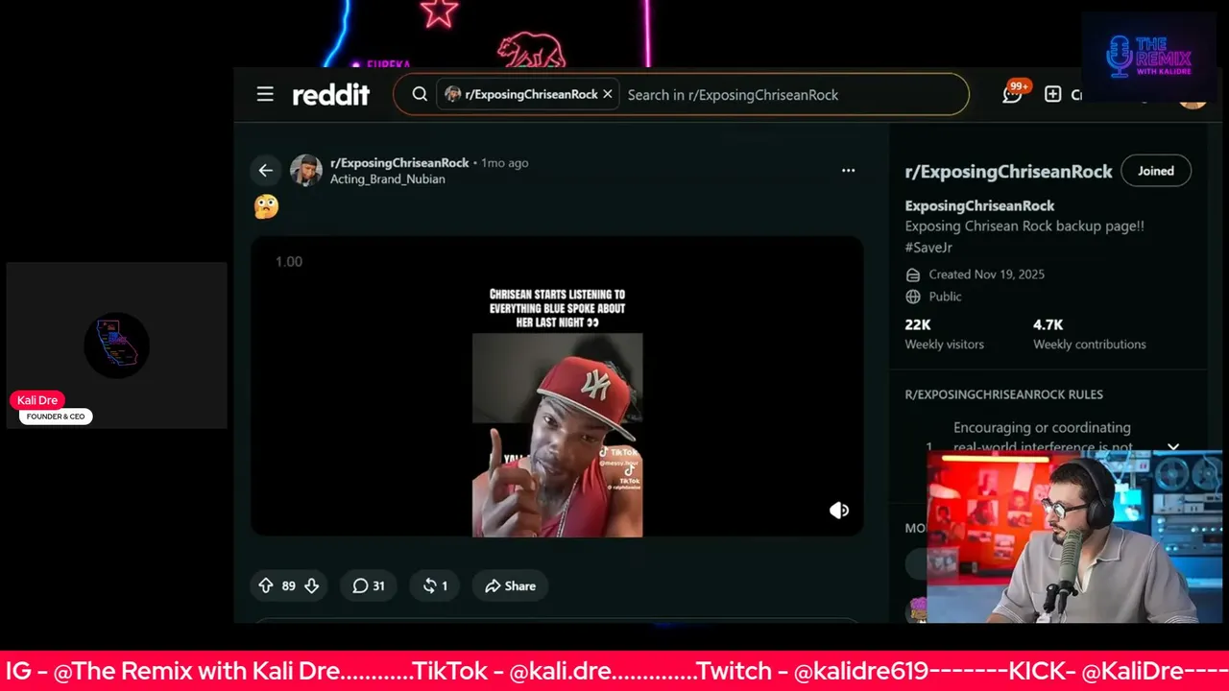The width and height of the screenshot is (1229, 691).
Task: Click the 22K weekly visitors stat
Action: pyautogui.click(x=944, y=334)
